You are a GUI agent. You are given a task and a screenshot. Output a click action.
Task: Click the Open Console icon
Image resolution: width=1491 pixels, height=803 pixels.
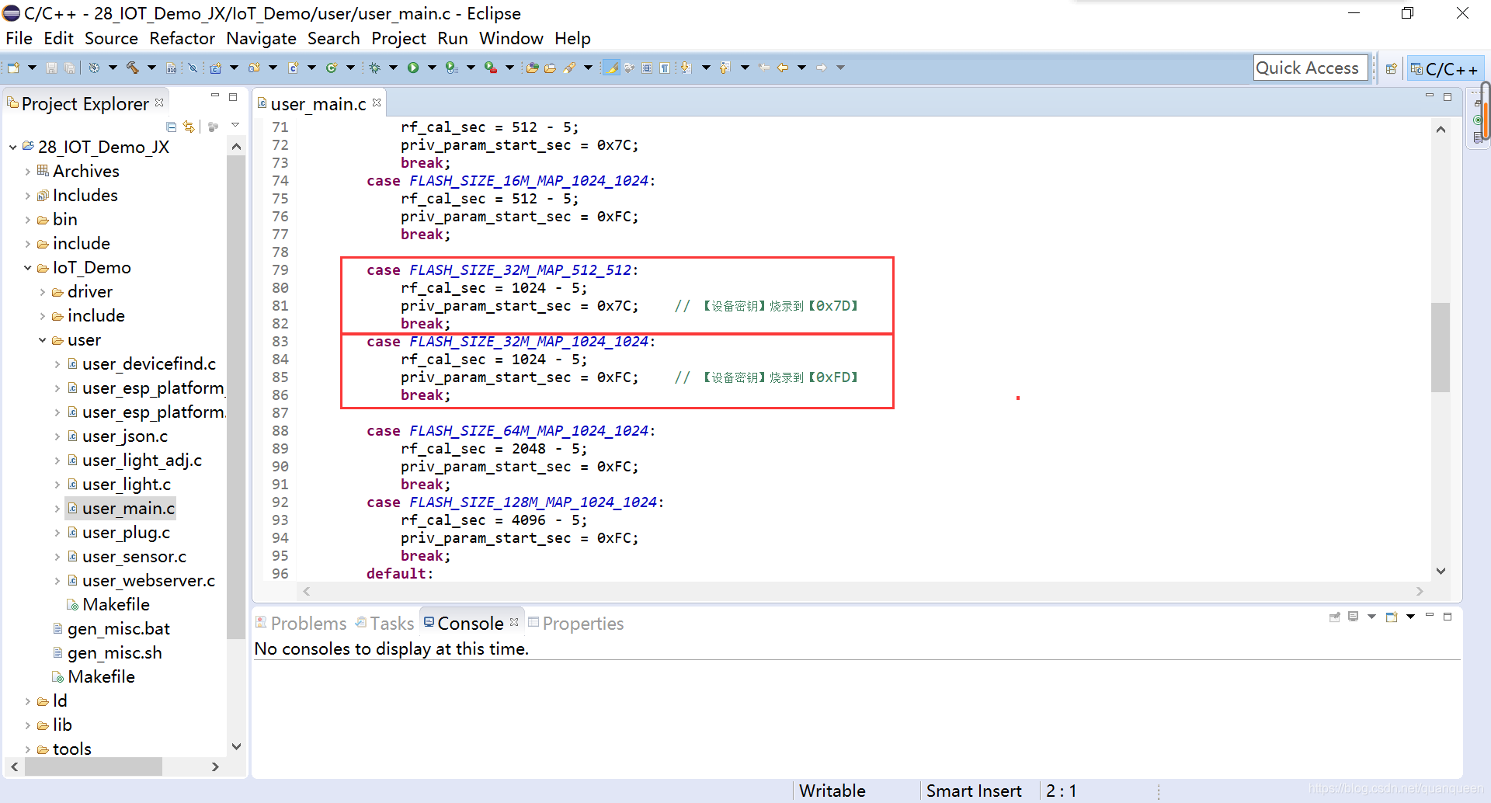click(1392, 617)
